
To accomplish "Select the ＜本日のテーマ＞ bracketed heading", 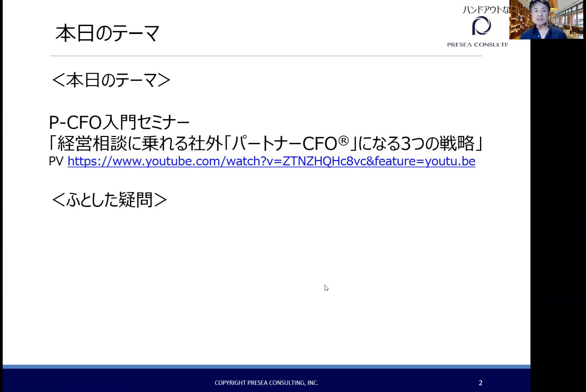I will tap(111, 80).
